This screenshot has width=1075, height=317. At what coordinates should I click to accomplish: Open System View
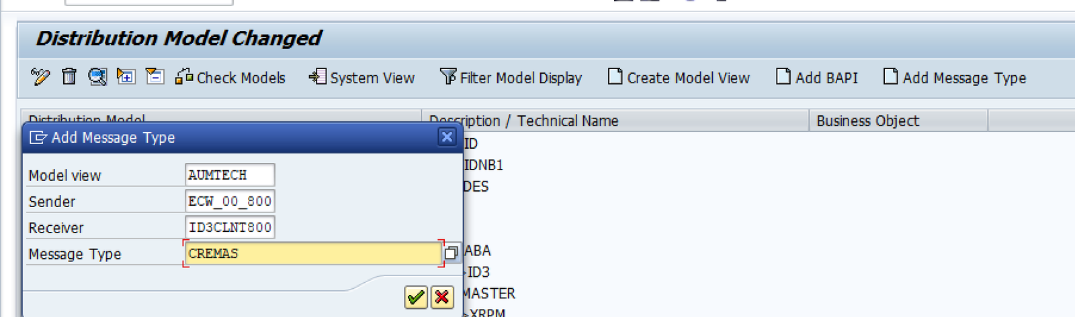pos(362,78)
